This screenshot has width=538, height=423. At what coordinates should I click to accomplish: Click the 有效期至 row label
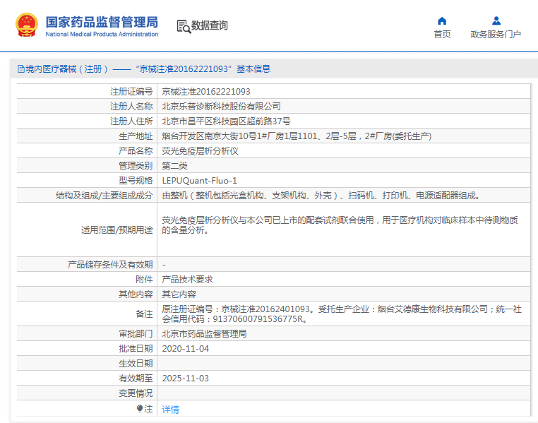pos(136,378)
